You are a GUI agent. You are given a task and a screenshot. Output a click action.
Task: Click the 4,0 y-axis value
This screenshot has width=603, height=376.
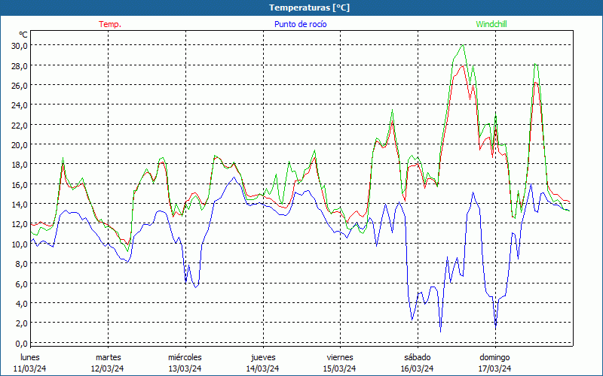21,304
